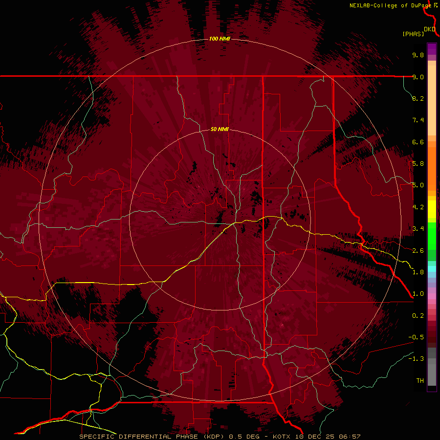The height and width of the screenshot is (440, 440).
Task: Click the purple swatch atop the color bar
Action: (432, 49)
